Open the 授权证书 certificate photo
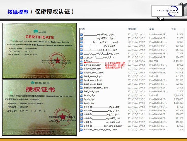 39,105
